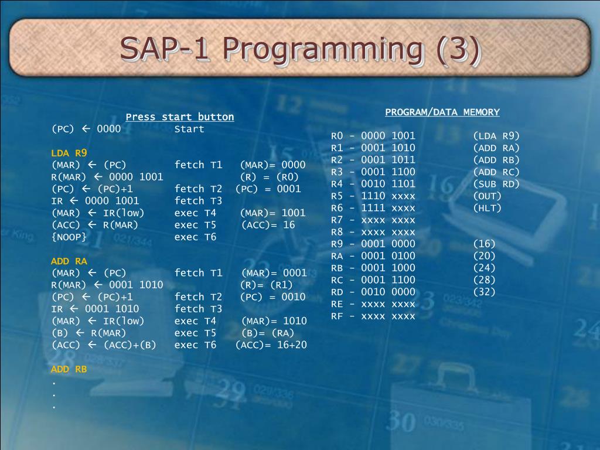Click the "(HLT)" memory comment

click(487, 208)
